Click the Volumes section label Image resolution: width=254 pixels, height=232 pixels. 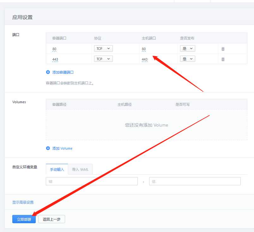pos(19,102)
